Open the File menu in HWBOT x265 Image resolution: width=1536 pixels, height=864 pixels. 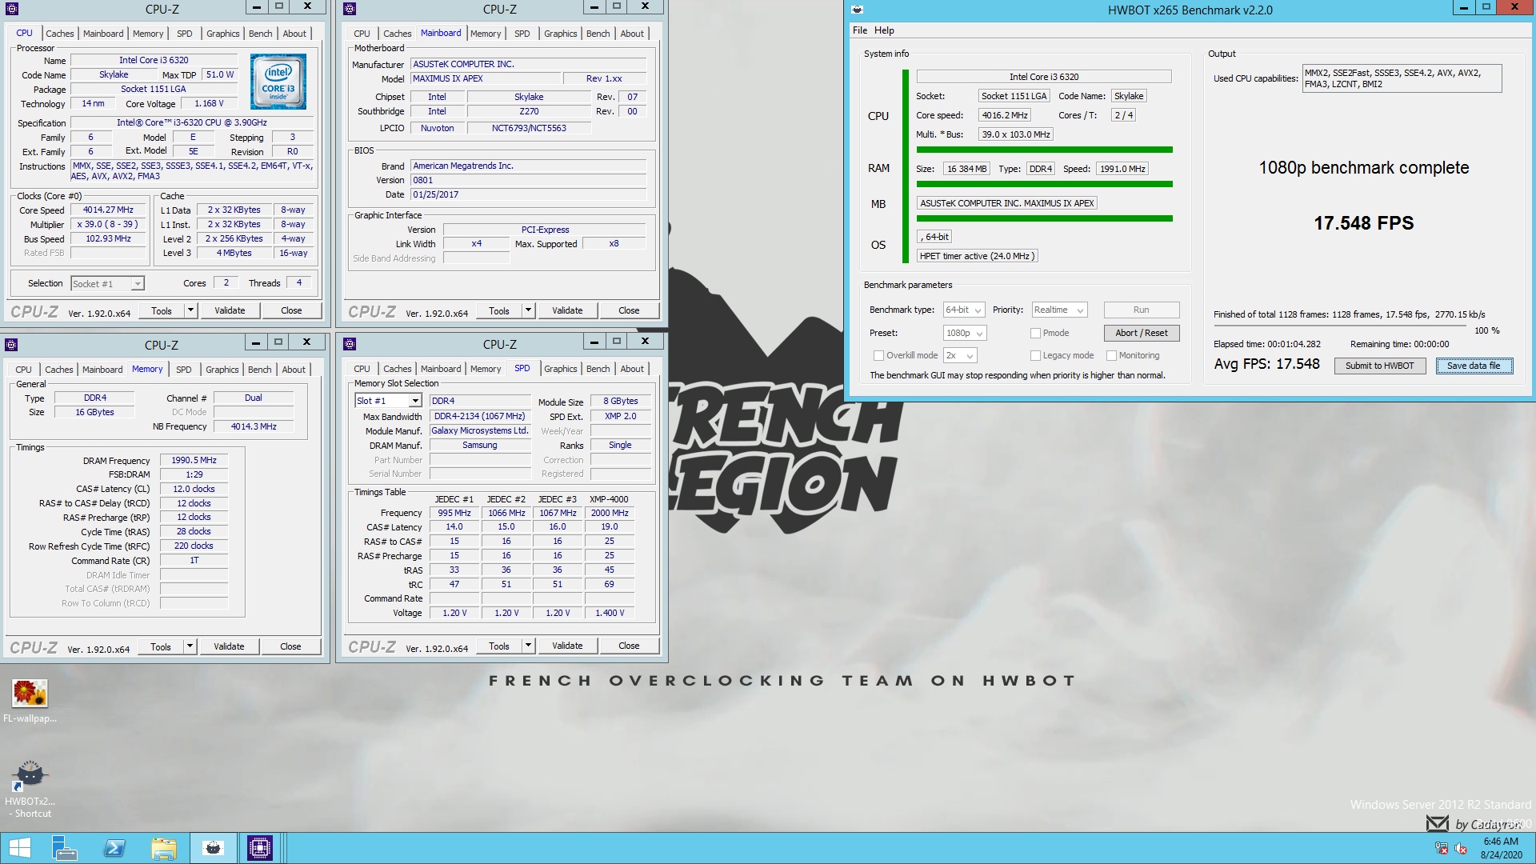(860, 30)
